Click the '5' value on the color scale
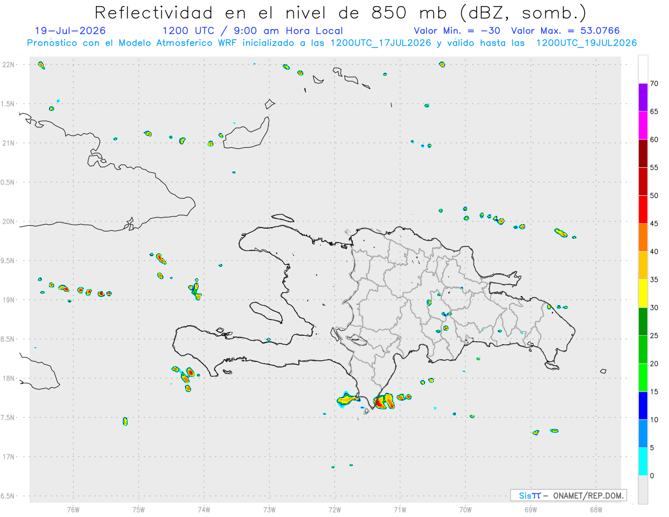Image resolution: width=669 pixels, height=517 pixels. point(652,448)
